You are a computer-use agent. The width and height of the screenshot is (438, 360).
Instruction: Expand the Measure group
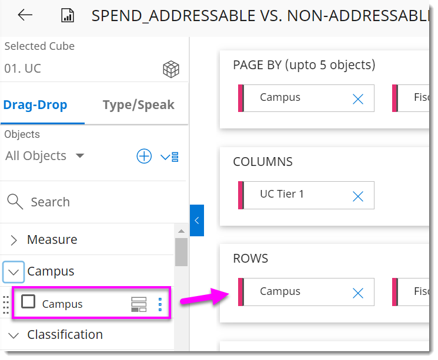[14, 240]
